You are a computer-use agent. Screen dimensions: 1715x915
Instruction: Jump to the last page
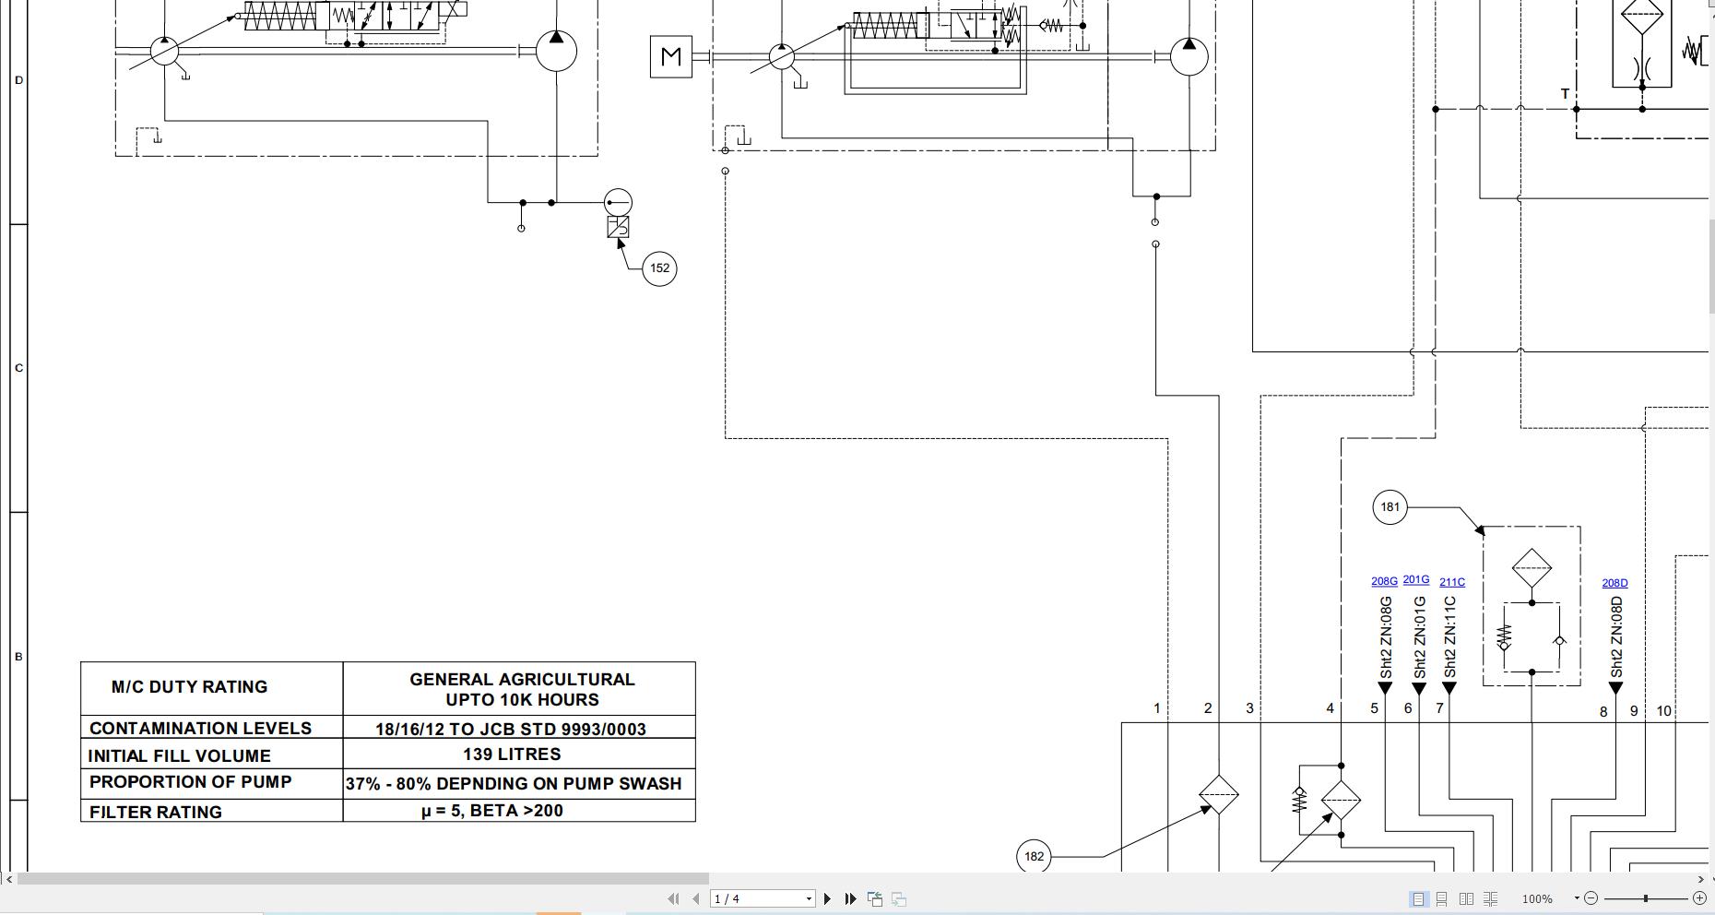850,898
